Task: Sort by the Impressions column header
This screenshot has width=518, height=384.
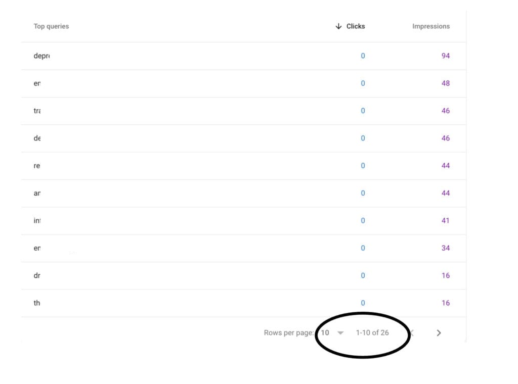Action: tap(431, 26)
